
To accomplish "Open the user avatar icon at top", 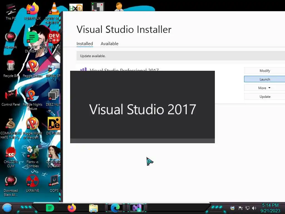I will pos(119,7).
